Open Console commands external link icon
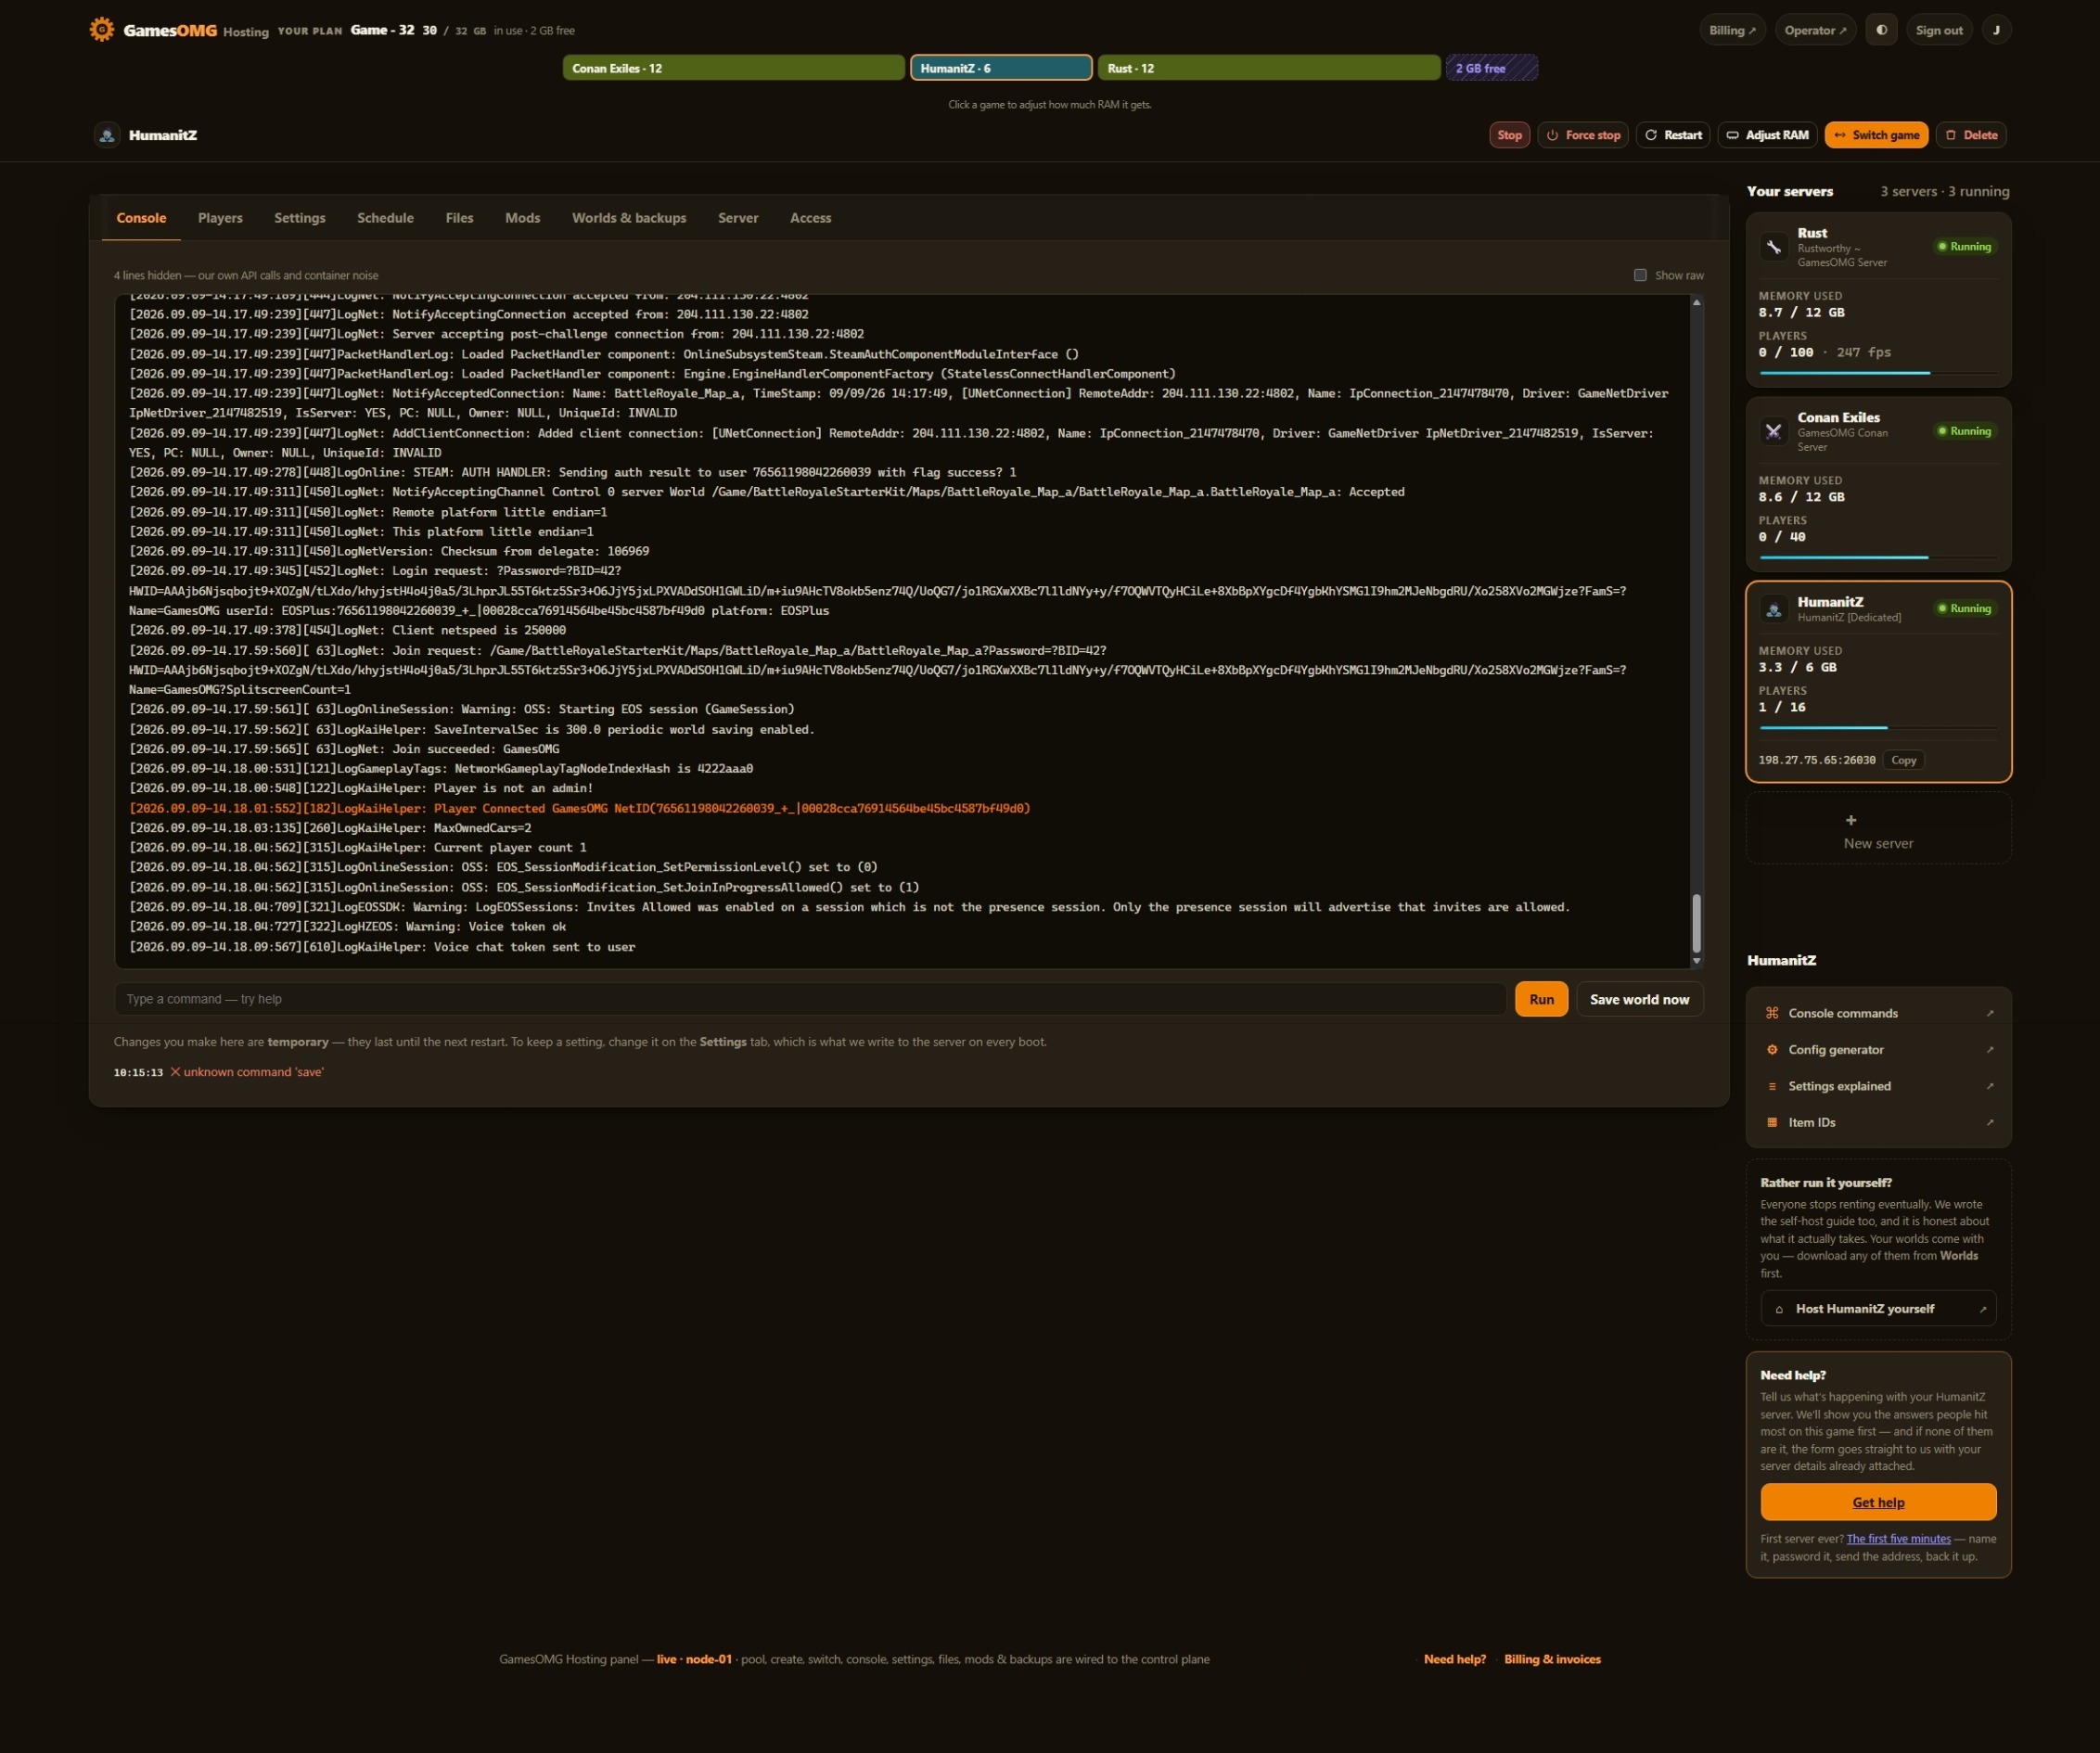Viewport: 2100px width, 1753px height. [1989, 1013]
